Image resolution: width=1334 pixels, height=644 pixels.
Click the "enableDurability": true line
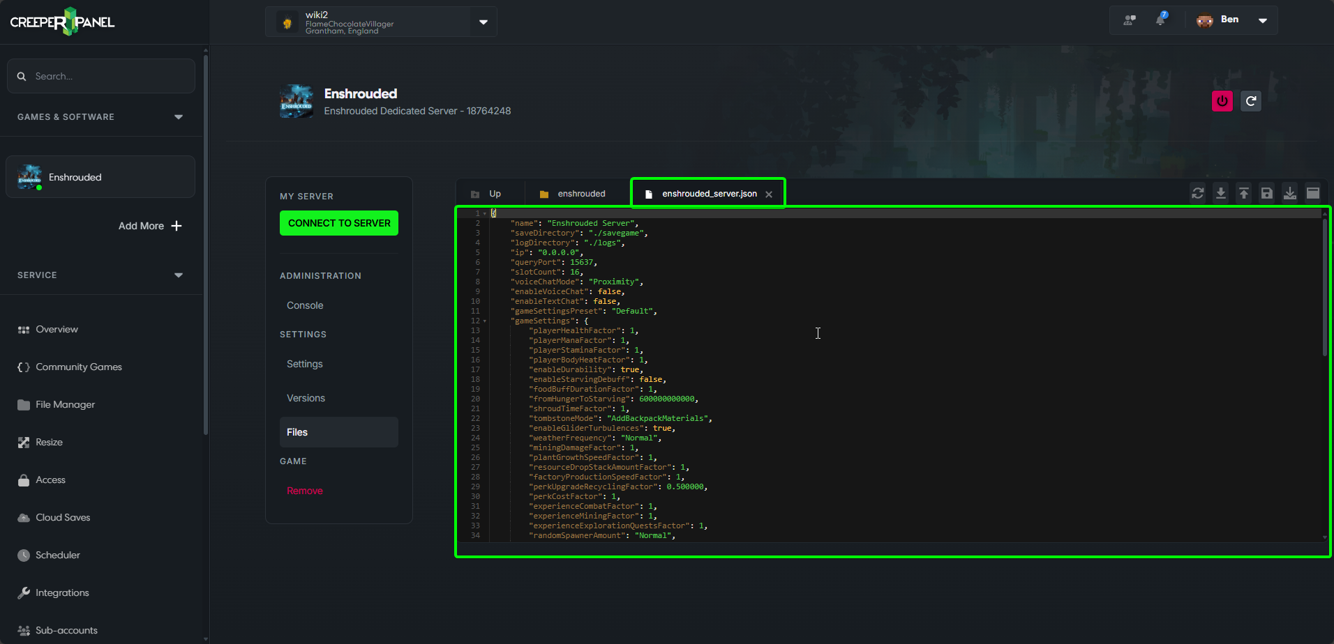coord(586,370)
